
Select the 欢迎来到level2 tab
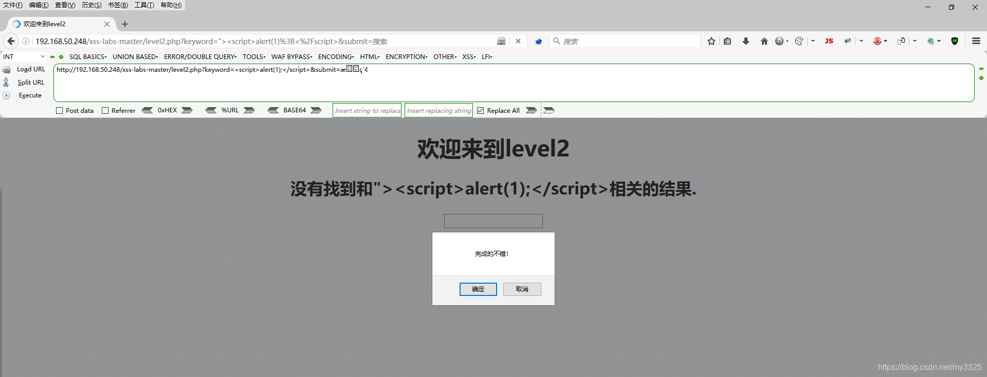(x=62, y=24)
